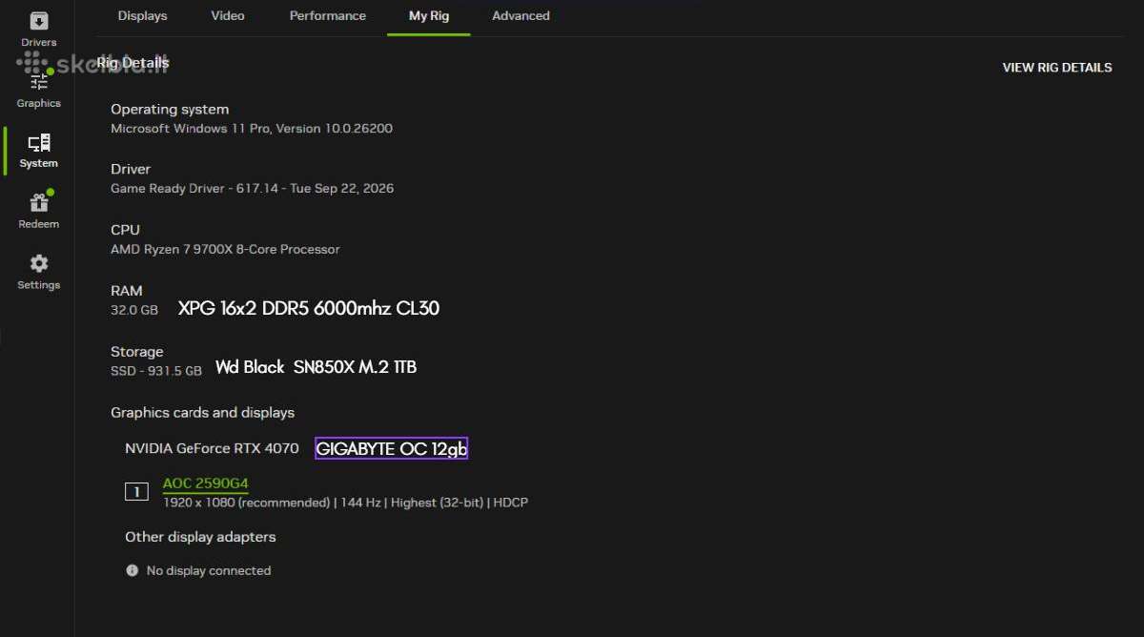Click the Windows 11 Pro version text
Screen dimensions: 1144x637
252,128
